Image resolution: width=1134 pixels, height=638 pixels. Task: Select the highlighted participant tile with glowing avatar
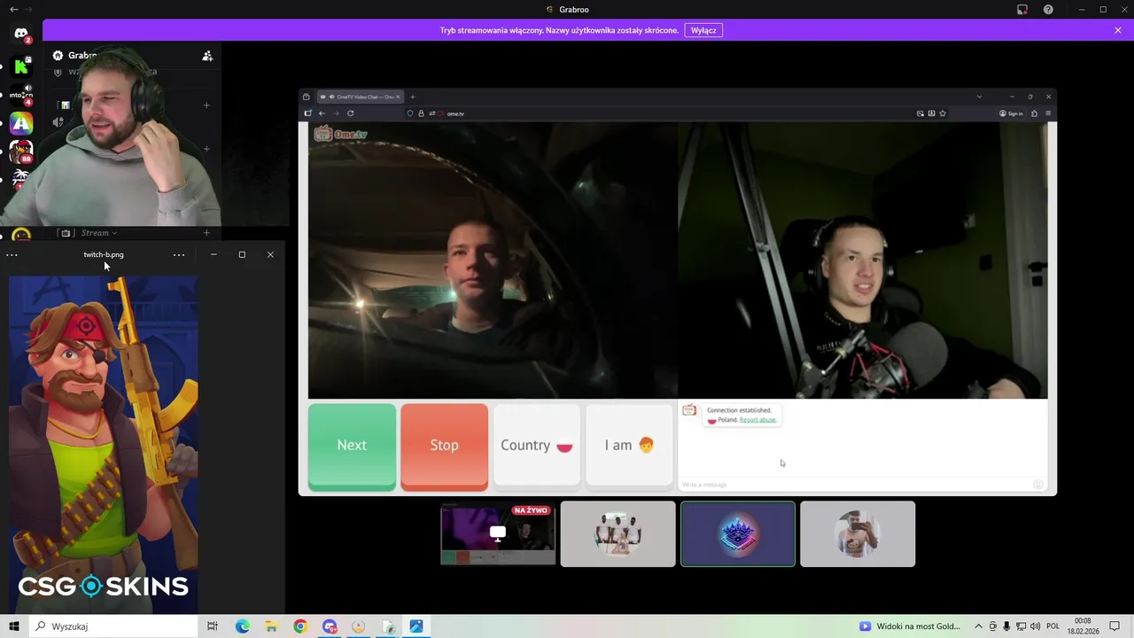(x=738, y=533)
